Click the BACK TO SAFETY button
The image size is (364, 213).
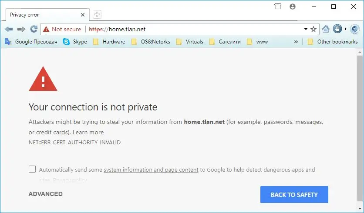click(x=294, y=195)
